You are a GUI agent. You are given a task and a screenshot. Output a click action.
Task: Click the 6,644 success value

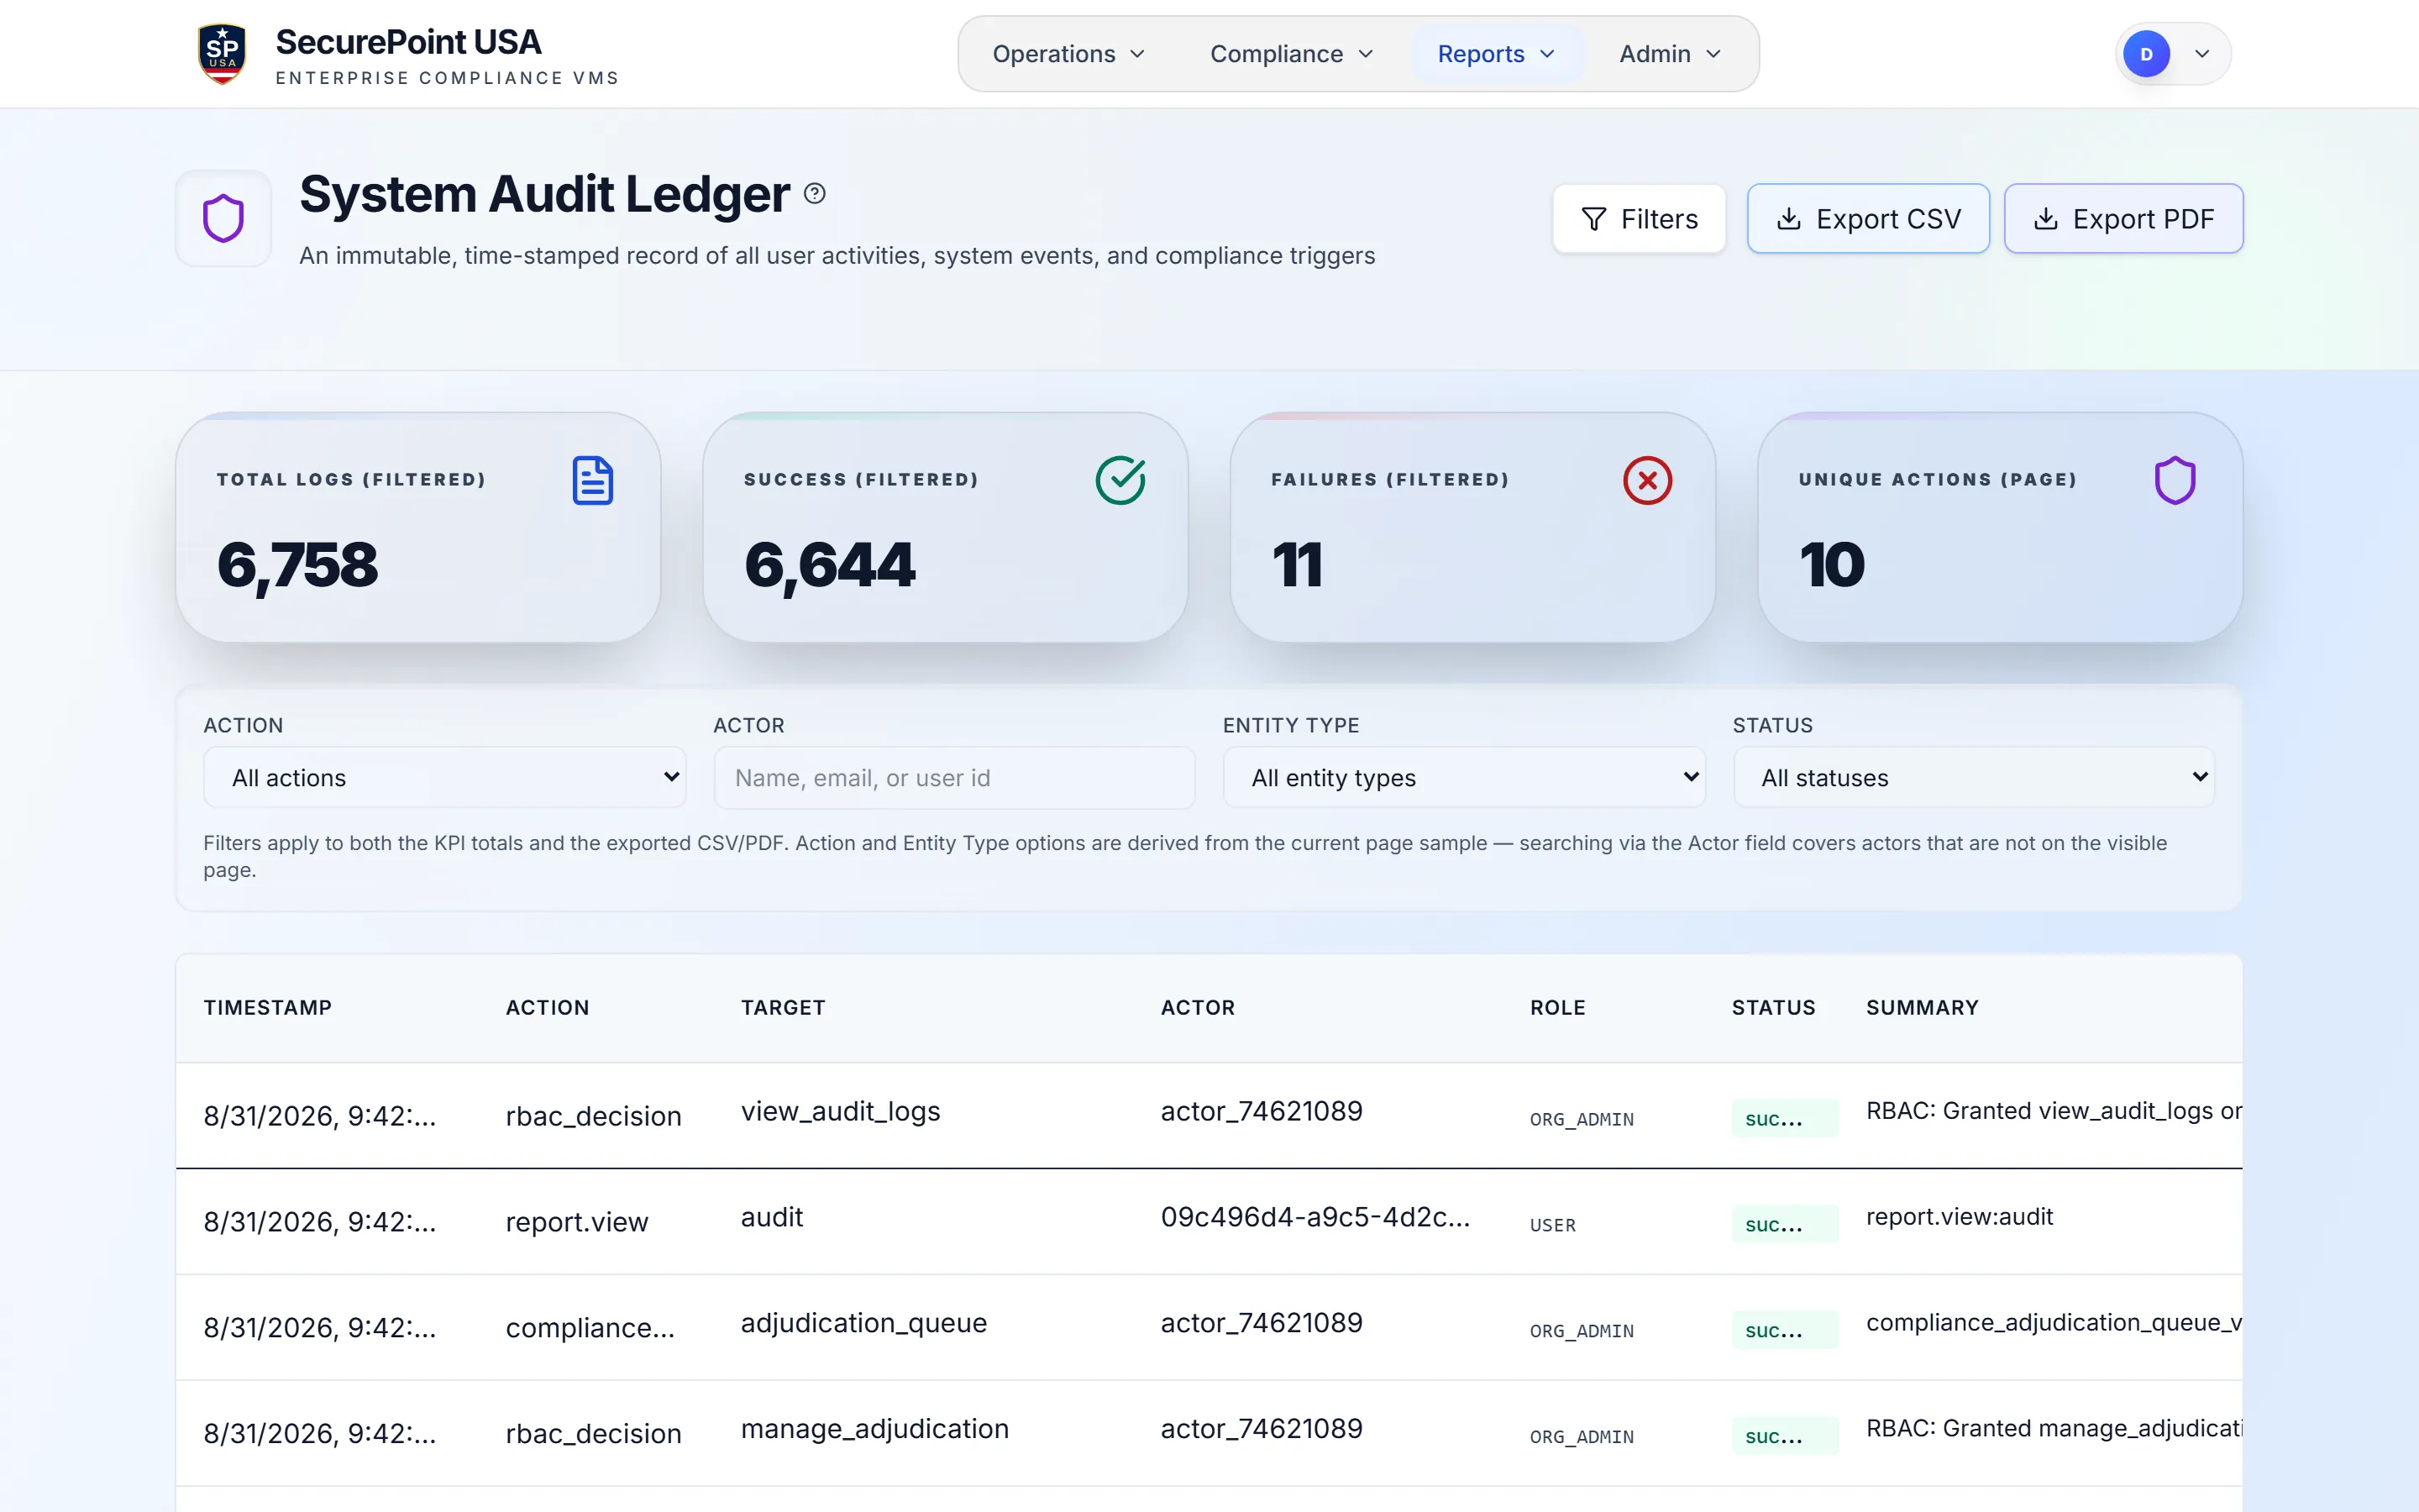coord(830,565)
